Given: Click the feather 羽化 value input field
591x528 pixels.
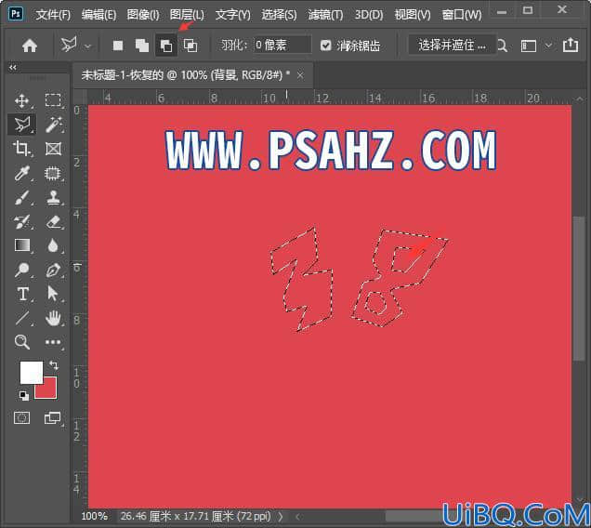Looking at the screenshot, I should pos(282,46).
